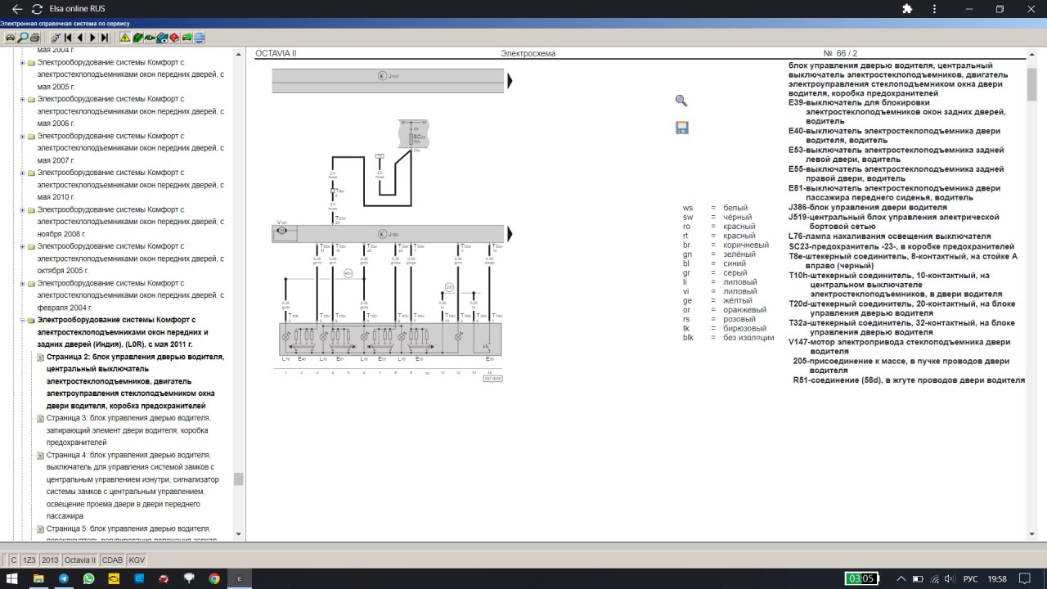The width and height of the screenshot is (1047, 589).
Task: Click the 1Z3 status bar field
Action: pos(29,560)
